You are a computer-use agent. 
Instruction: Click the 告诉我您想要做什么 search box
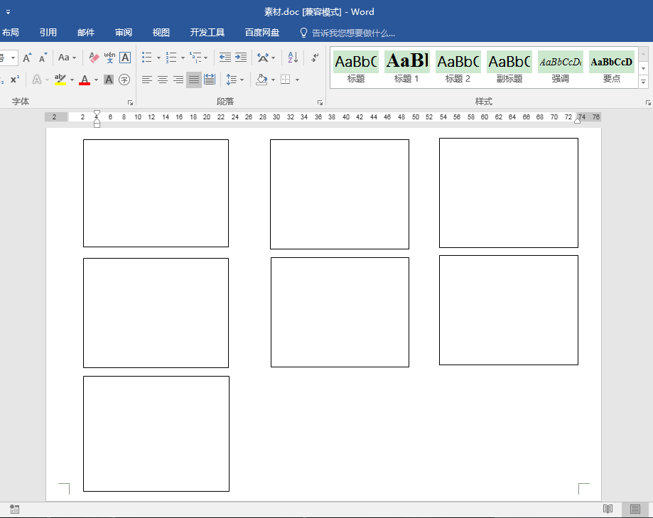353,33
